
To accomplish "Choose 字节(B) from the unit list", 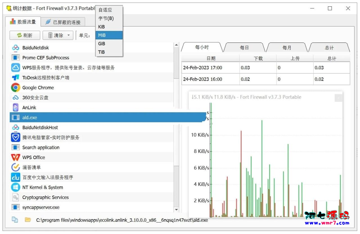I will (x=109, y=18).
